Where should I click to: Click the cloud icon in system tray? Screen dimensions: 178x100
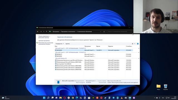click(157, 98)
